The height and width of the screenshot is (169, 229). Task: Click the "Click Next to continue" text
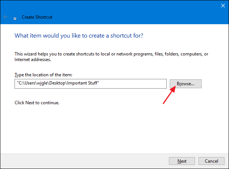point(37,102)
